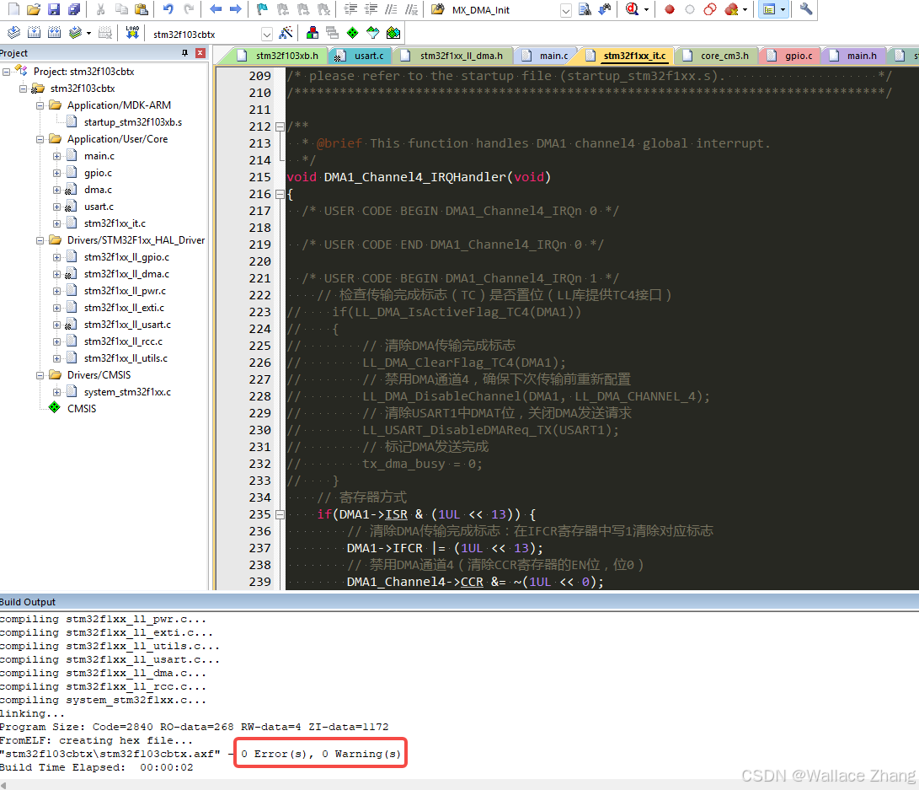Collapse the Drivers/CMSIS group

point(40,375)
